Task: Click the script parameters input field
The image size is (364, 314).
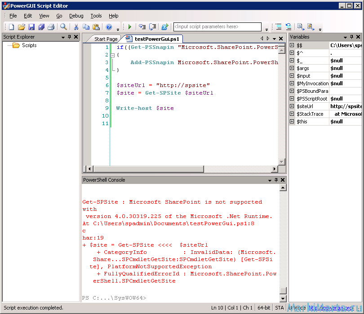Action: pyautogui.click(x=218, y=26)
